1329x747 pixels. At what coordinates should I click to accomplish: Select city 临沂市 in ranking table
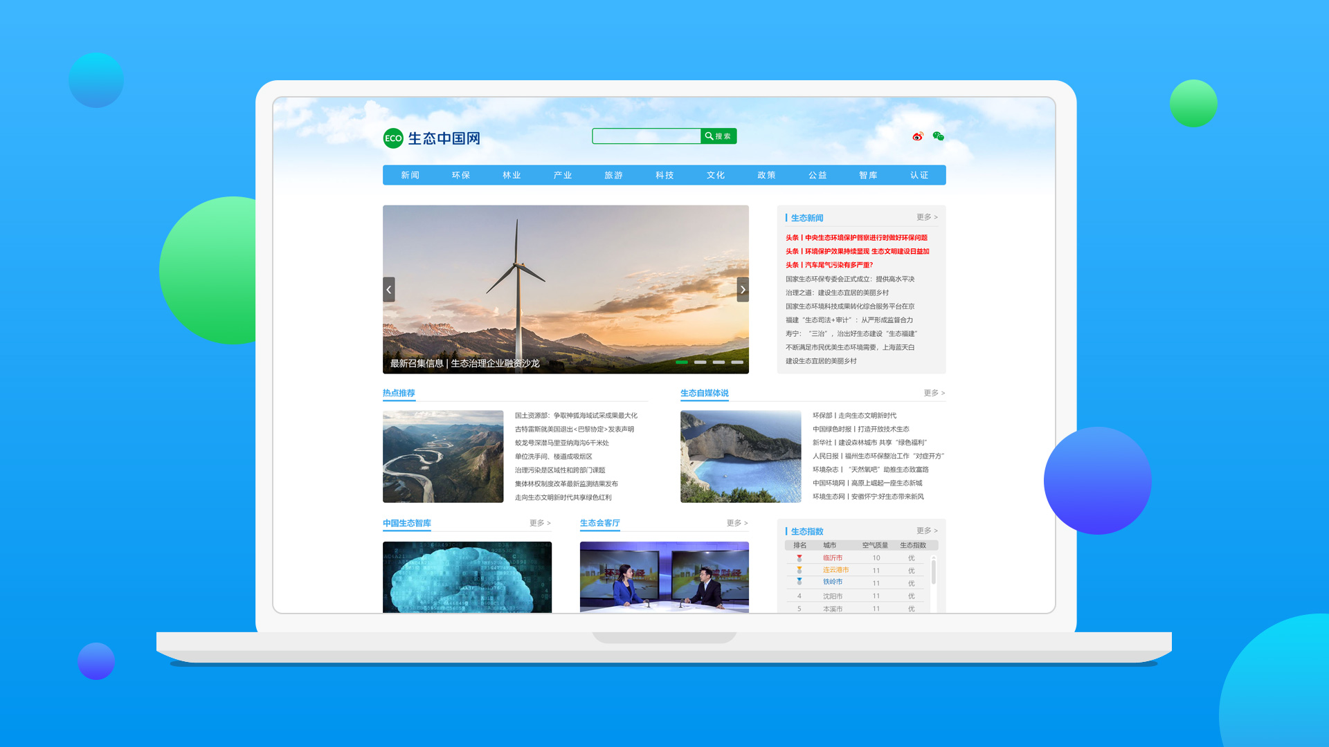[x=833, y=558]
